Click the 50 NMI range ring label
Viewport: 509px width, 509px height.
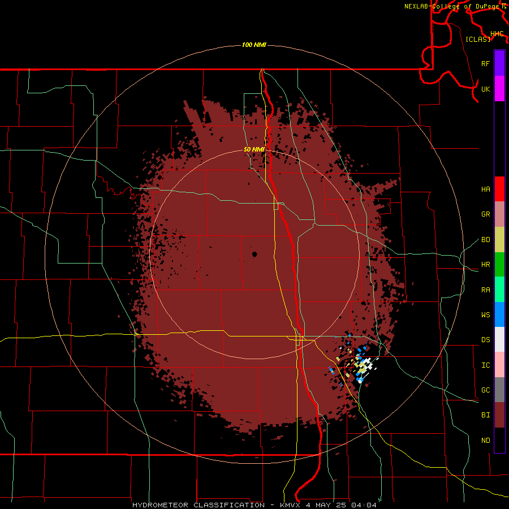[x=254, y=149]
